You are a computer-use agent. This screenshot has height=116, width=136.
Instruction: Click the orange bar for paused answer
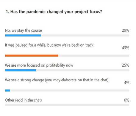[x=32, y=56]
